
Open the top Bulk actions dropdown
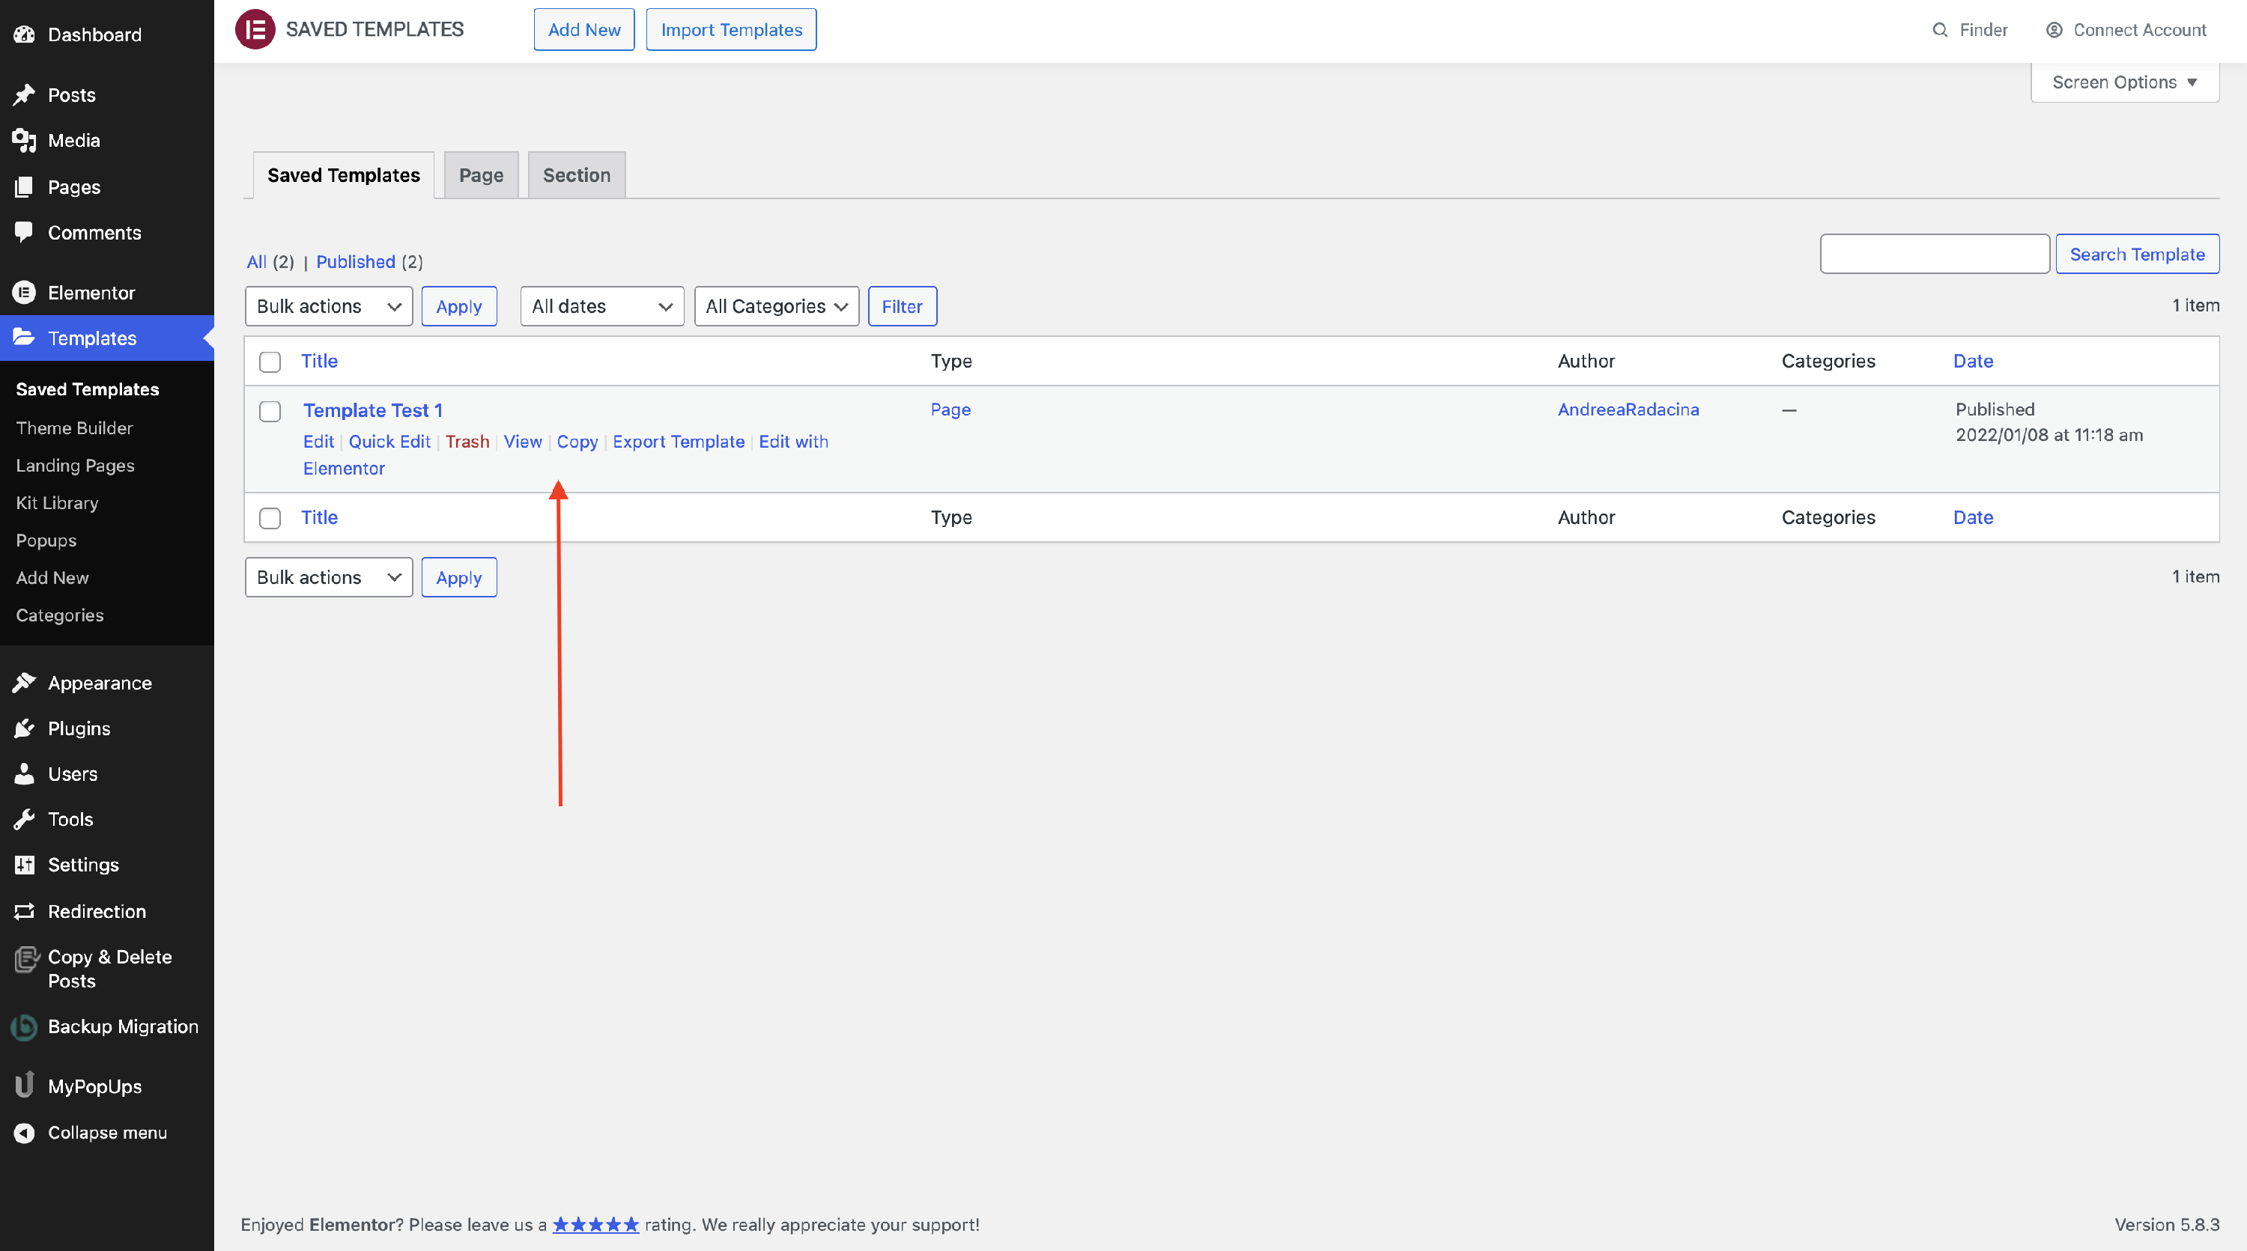(328, 306)
